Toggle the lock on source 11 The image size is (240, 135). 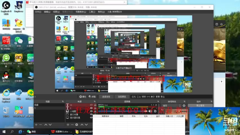pos(95,105)
